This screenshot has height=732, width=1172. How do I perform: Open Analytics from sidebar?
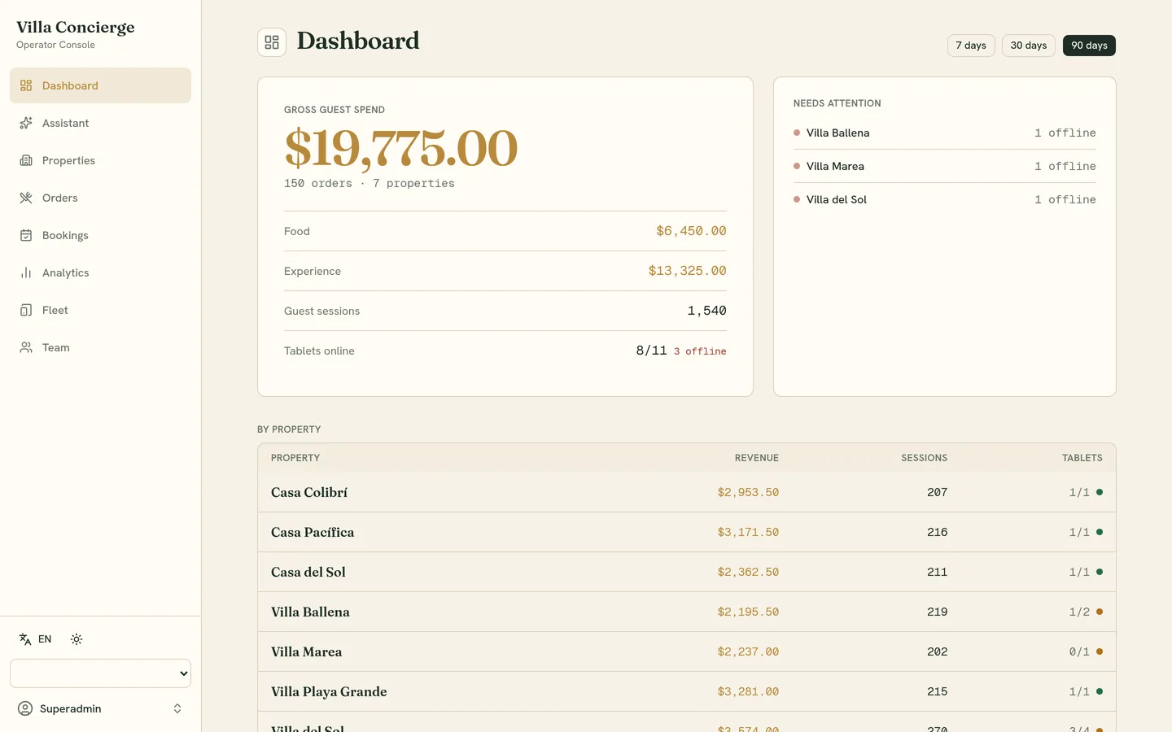(100, 272)
